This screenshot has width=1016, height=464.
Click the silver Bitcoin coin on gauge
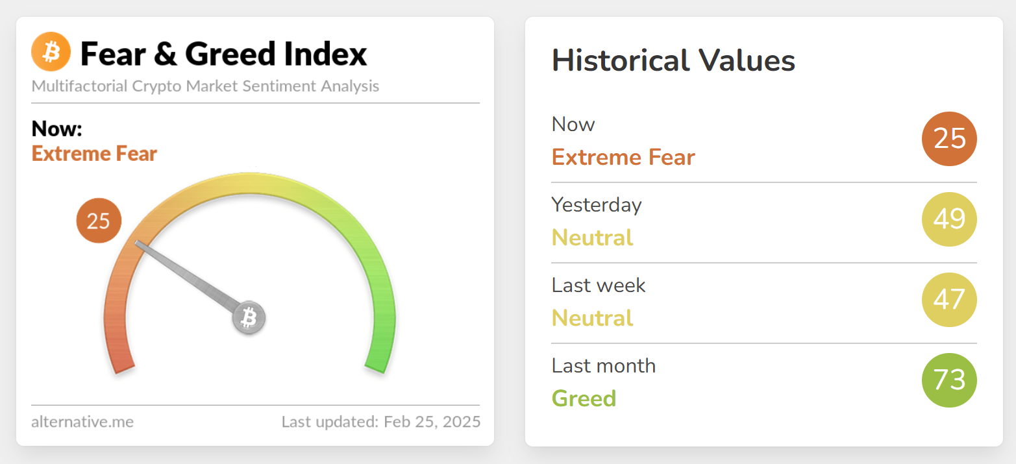[249, 317]
